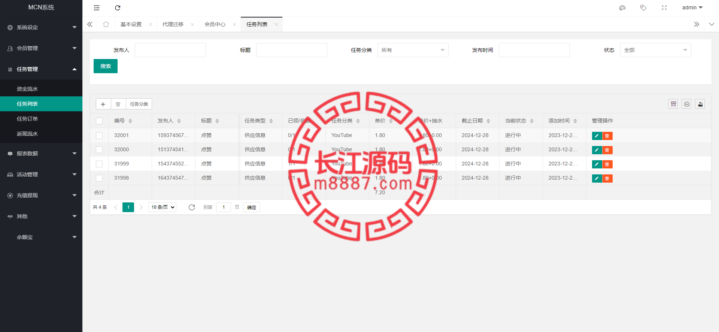Screen dimensions: 719x332
Task: Open the tab options down-chevron
Action: 712,24
